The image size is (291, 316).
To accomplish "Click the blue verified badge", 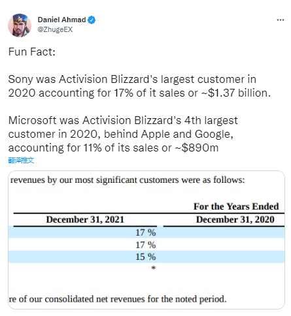I will pyautogui.click(x=92, y=20).
